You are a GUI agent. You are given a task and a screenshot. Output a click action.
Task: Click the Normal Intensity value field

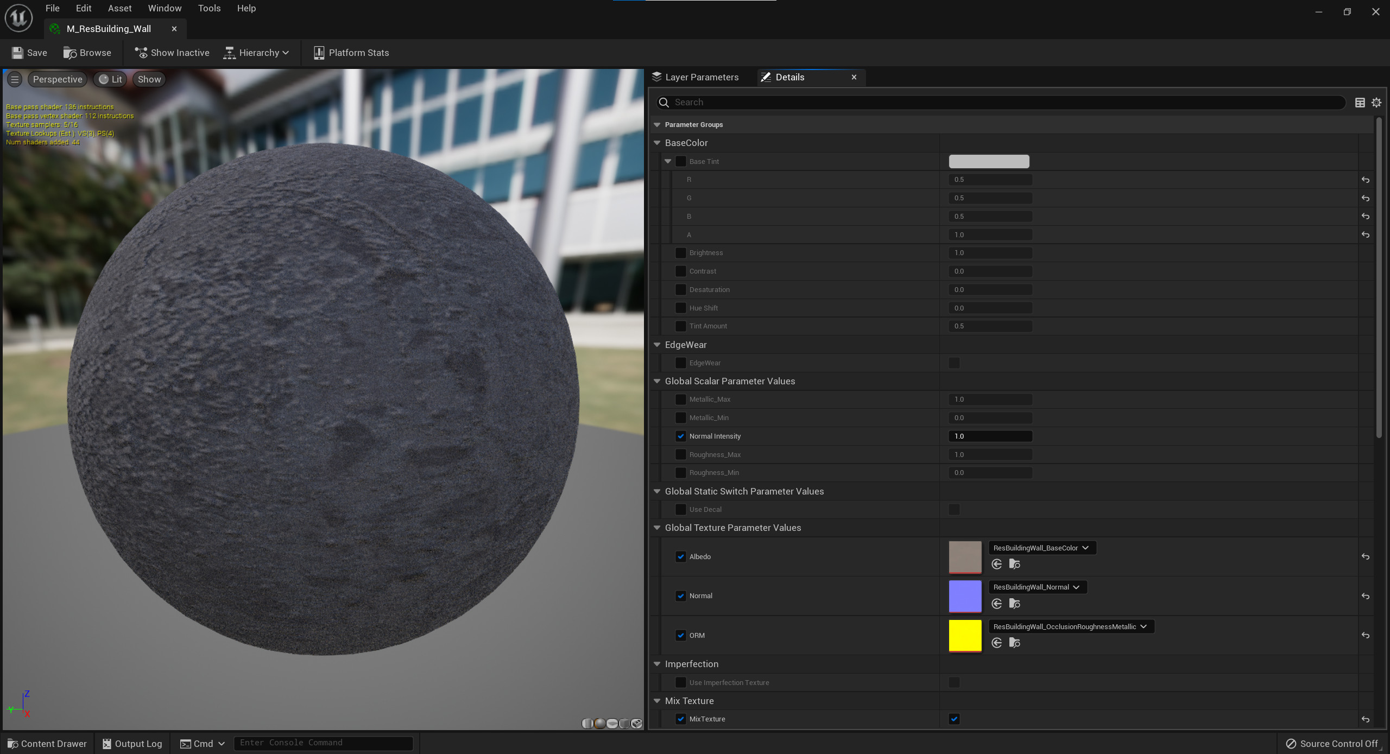pyautogui.click(x=990, y=436)
